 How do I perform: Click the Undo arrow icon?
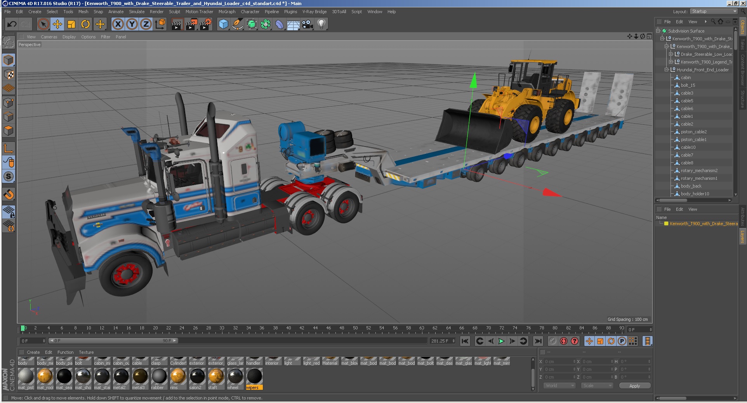coord(12,24)
